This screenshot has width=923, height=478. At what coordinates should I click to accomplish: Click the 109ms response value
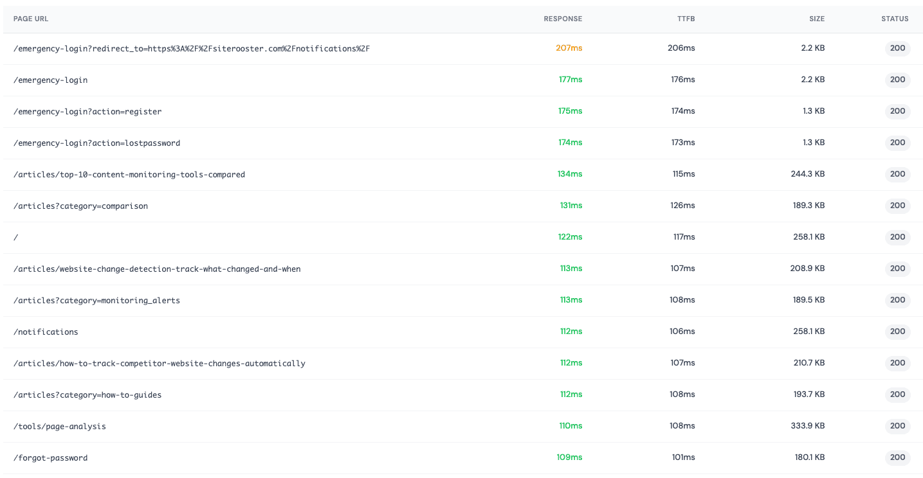[570, 457]
